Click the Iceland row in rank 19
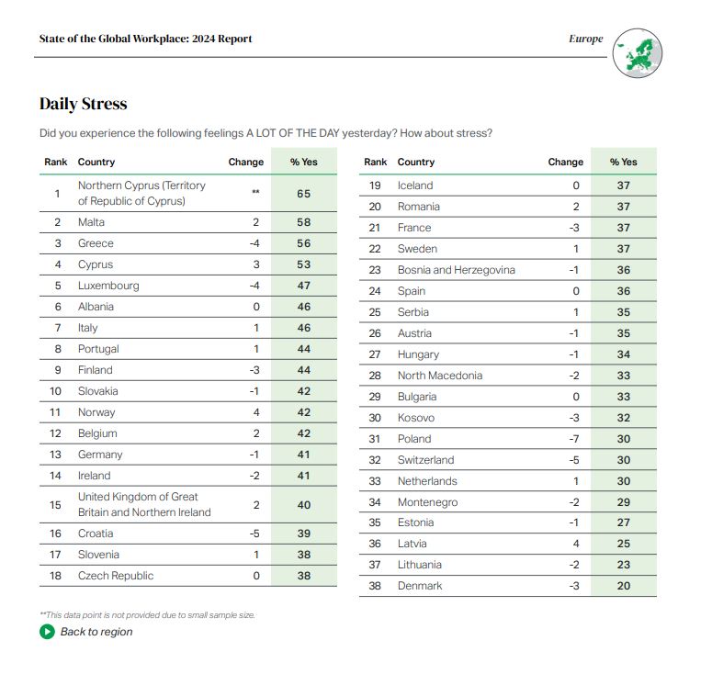Screen dimensions: 712x674 click(x=415, y=185)
